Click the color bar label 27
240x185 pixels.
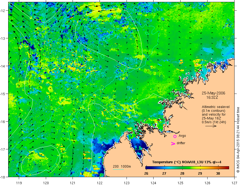(164, 173)
